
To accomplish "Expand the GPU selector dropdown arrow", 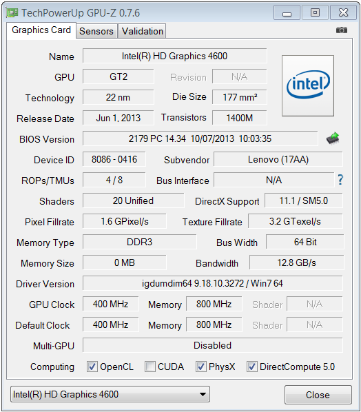I will pyautogui.click(x=203, y=394).
